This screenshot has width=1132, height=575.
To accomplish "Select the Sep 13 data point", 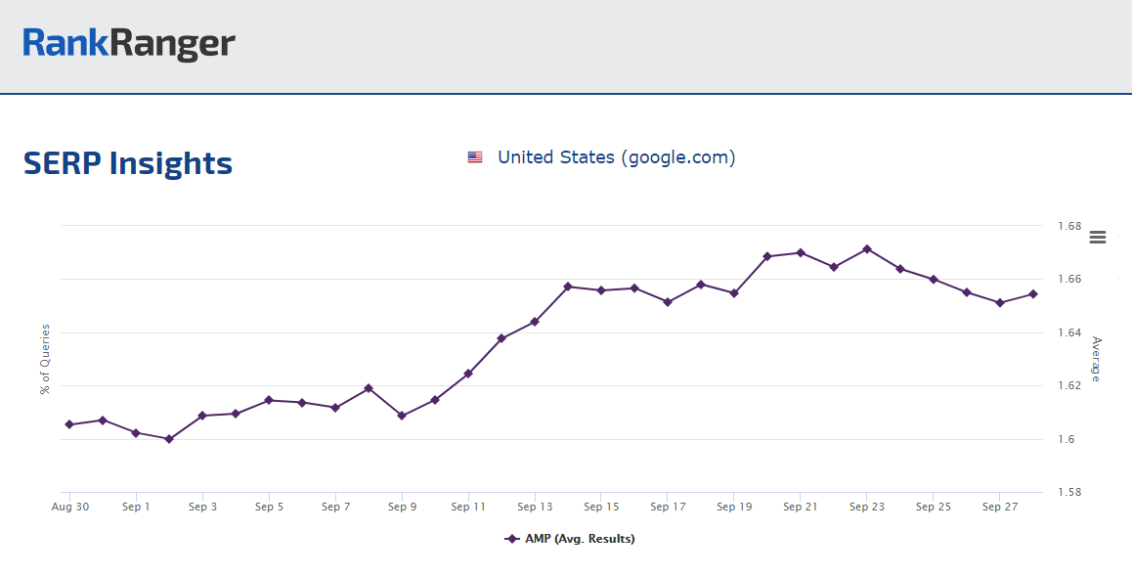I will tap(535, 322).
